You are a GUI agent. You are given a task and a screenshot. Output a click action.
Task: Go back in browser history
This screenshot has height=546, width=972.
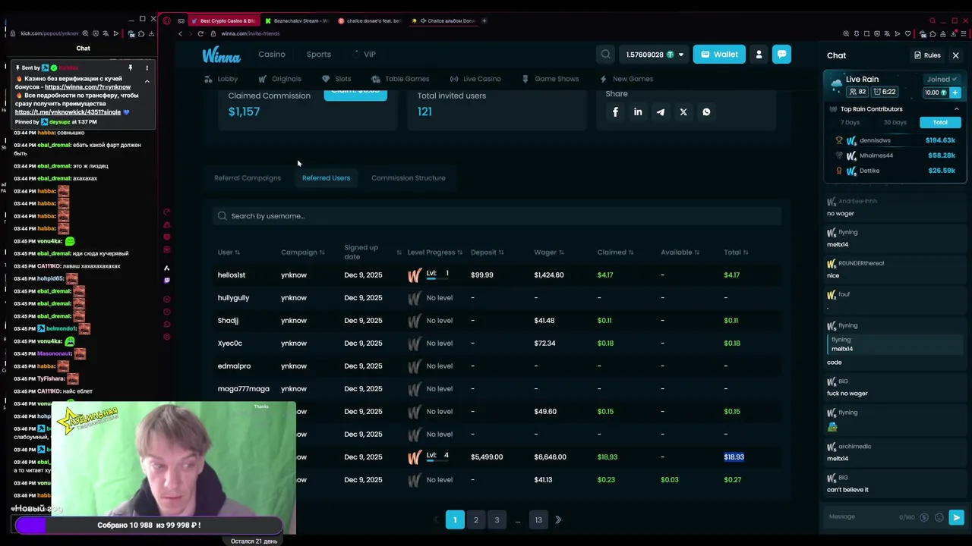pyautogui.click(x=181, y=33)
